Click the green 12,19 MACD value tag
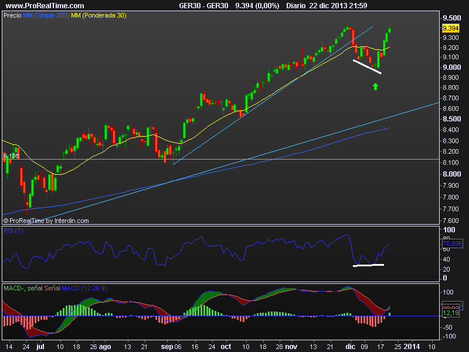 click(x=451, y=313)
